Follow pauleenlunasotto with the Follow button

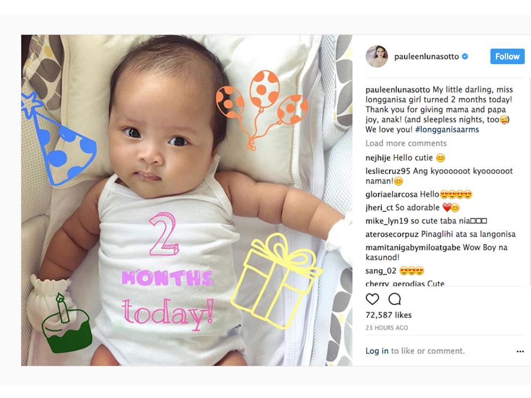pos(507,57)
